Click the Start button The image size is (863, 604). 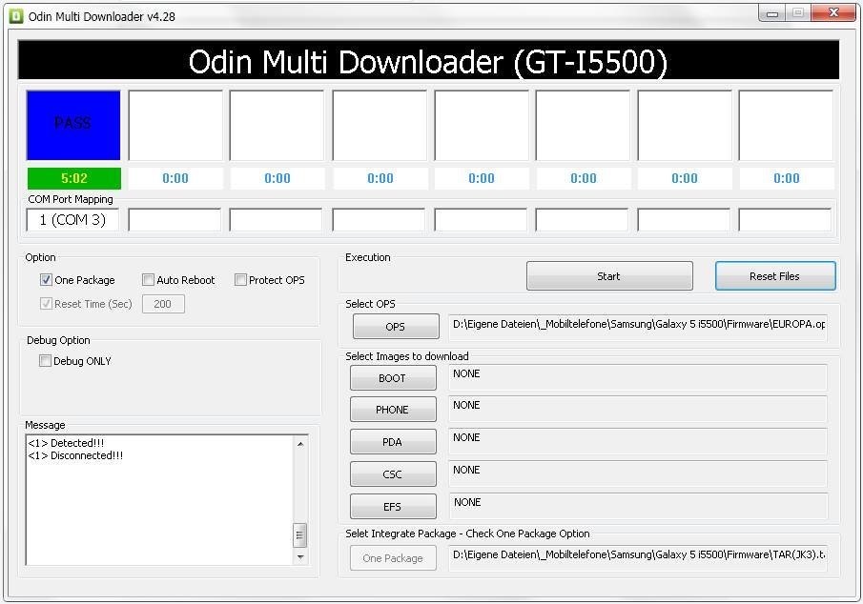pyautogui.click(x=609, y=276)
